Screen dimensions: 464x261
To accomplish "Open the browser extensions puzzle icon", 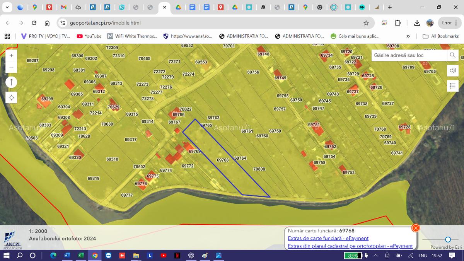I will pos(398,23).
